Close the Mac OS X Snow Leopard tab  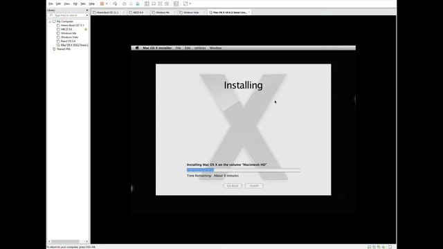249,12
